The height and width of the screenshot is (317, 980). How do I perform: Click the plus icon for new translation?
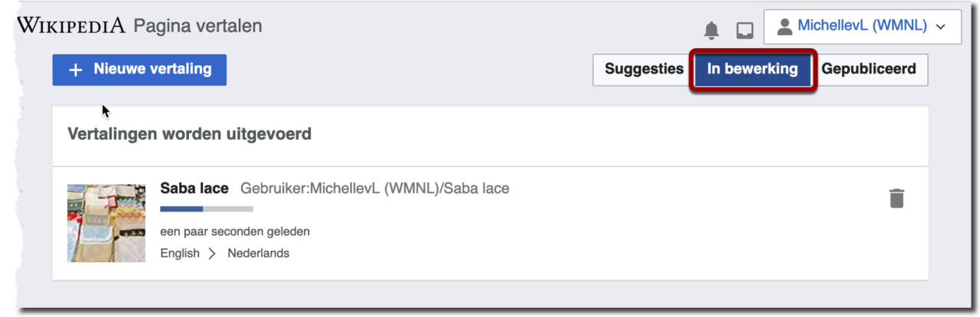[75, 70]
